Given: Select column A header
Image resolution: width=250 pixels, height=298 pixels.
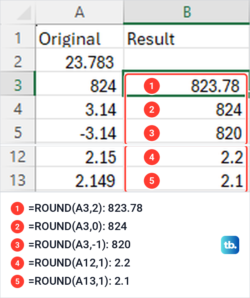Looking at the screenshot, I should (80, 12).
